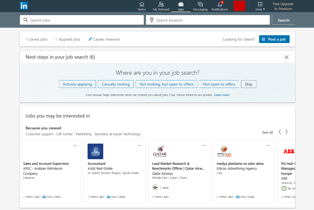314x210 pixels.
Task: Open My Network tab
Action: click(x=161, y=6)
